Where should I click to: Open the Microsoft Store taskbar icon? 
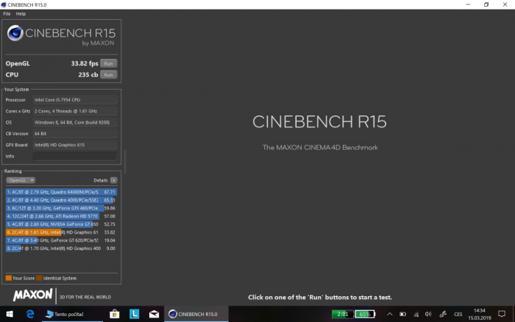click(115, 314)
